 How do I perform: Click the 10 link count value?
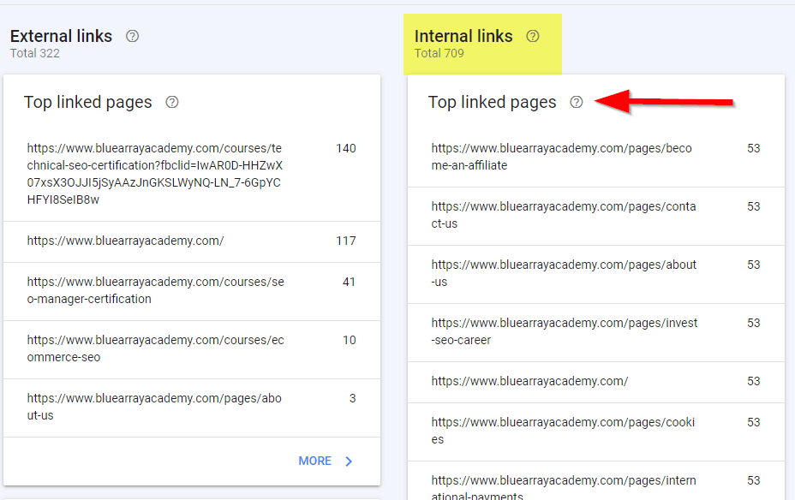click(x=349, y=341)
